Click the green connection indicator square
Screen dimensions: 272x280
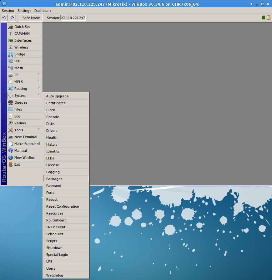pyautogui.click(x=264, y=18)
